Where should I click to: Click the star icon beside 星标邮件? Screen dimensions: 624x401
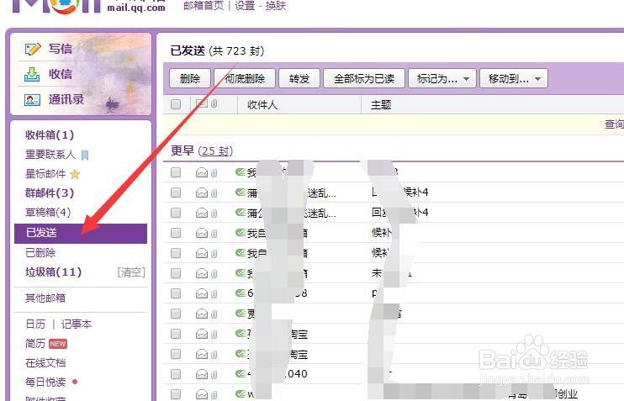tap(75, 174)
